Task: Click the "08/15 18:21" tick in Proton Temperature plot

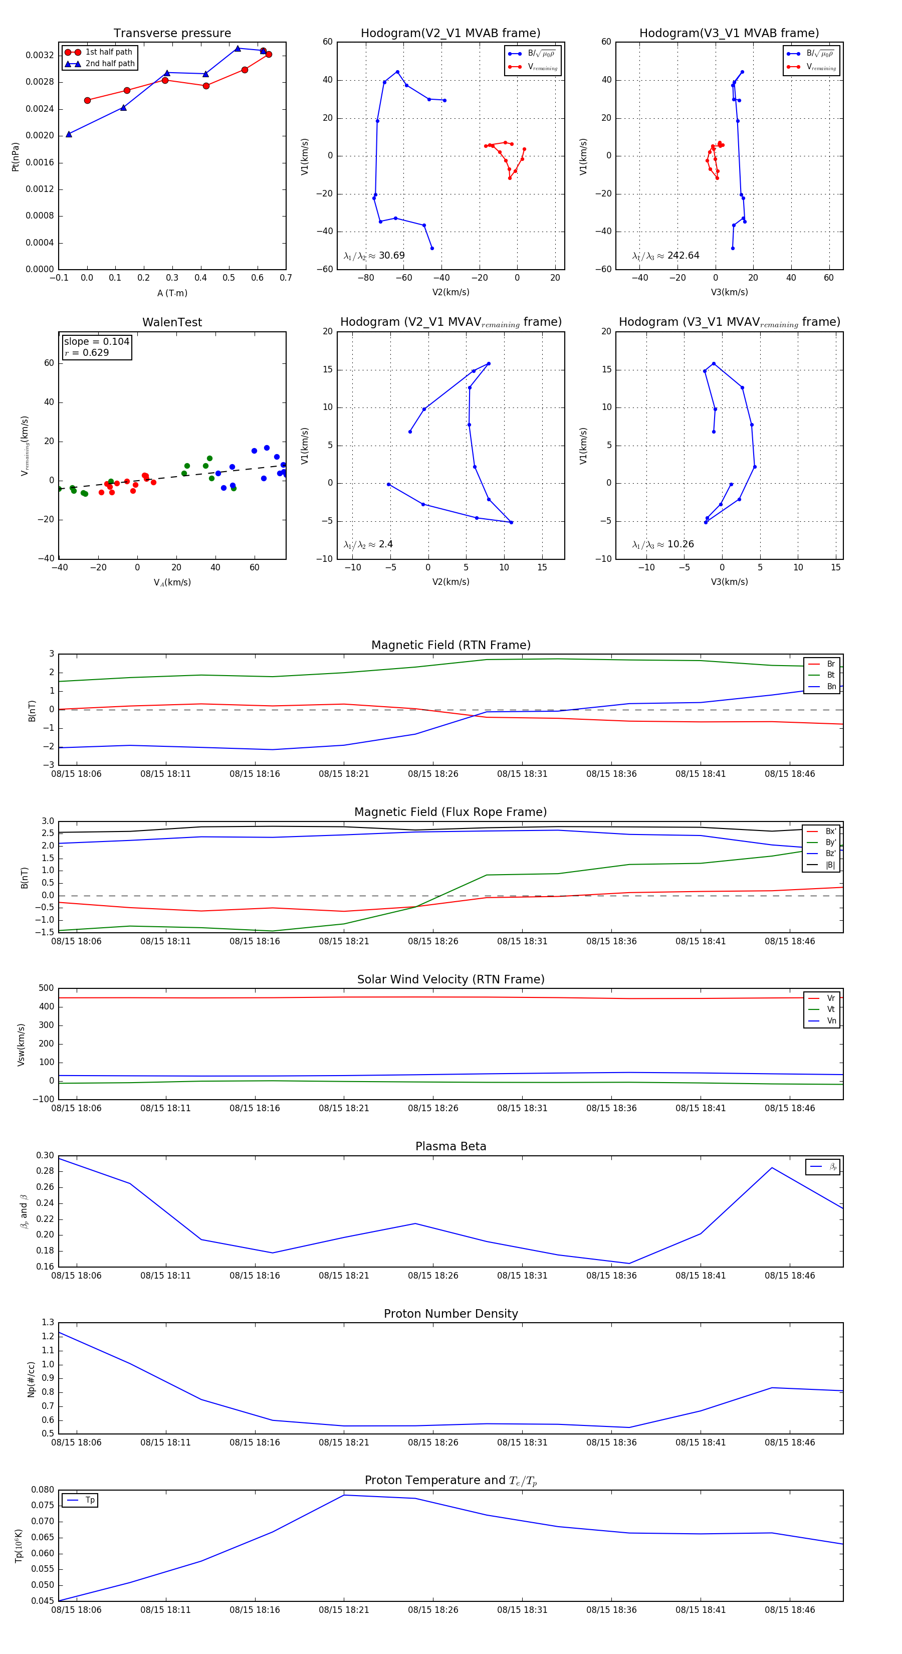Action: [343, 1610]
